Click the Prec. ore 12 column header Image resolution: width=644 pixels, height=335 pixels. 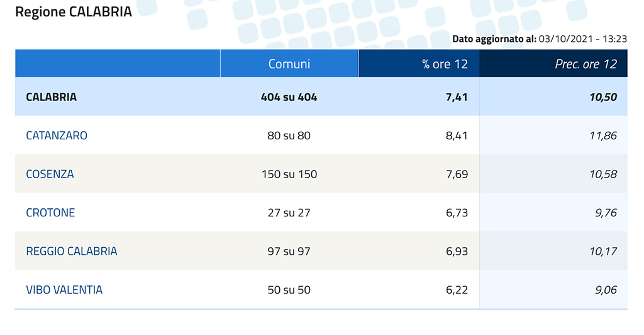(586, 64)
